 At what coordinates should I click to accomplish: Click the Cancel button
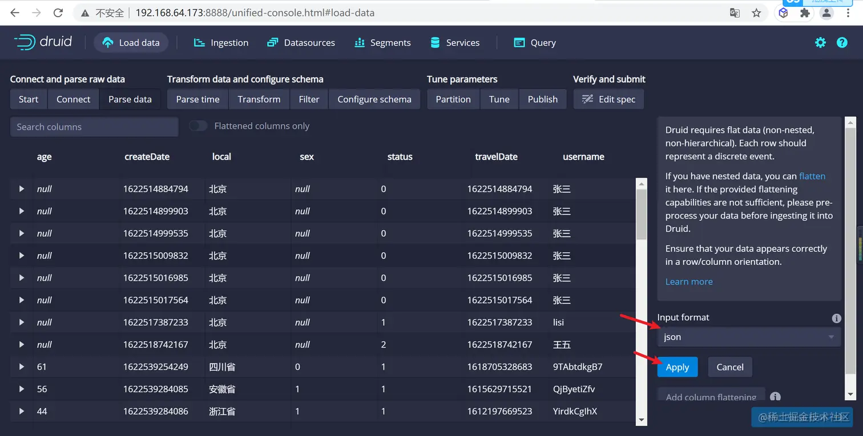coord(730,367)
